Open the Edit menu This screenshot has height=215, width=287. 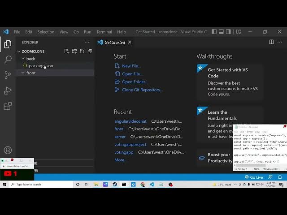tap(29, 32)
